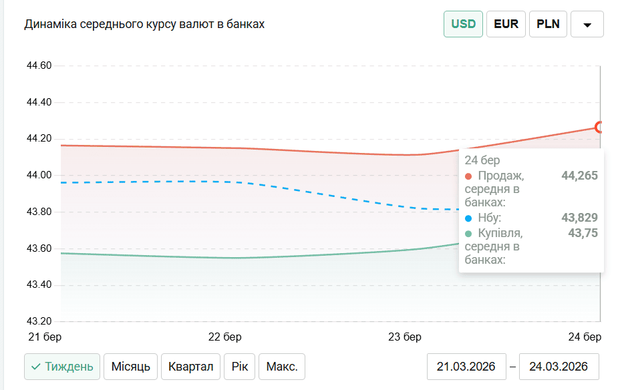Click the blue Нбу legend dot in tooltip
This screenshot has height=390, width=622.
pos(468,218)
